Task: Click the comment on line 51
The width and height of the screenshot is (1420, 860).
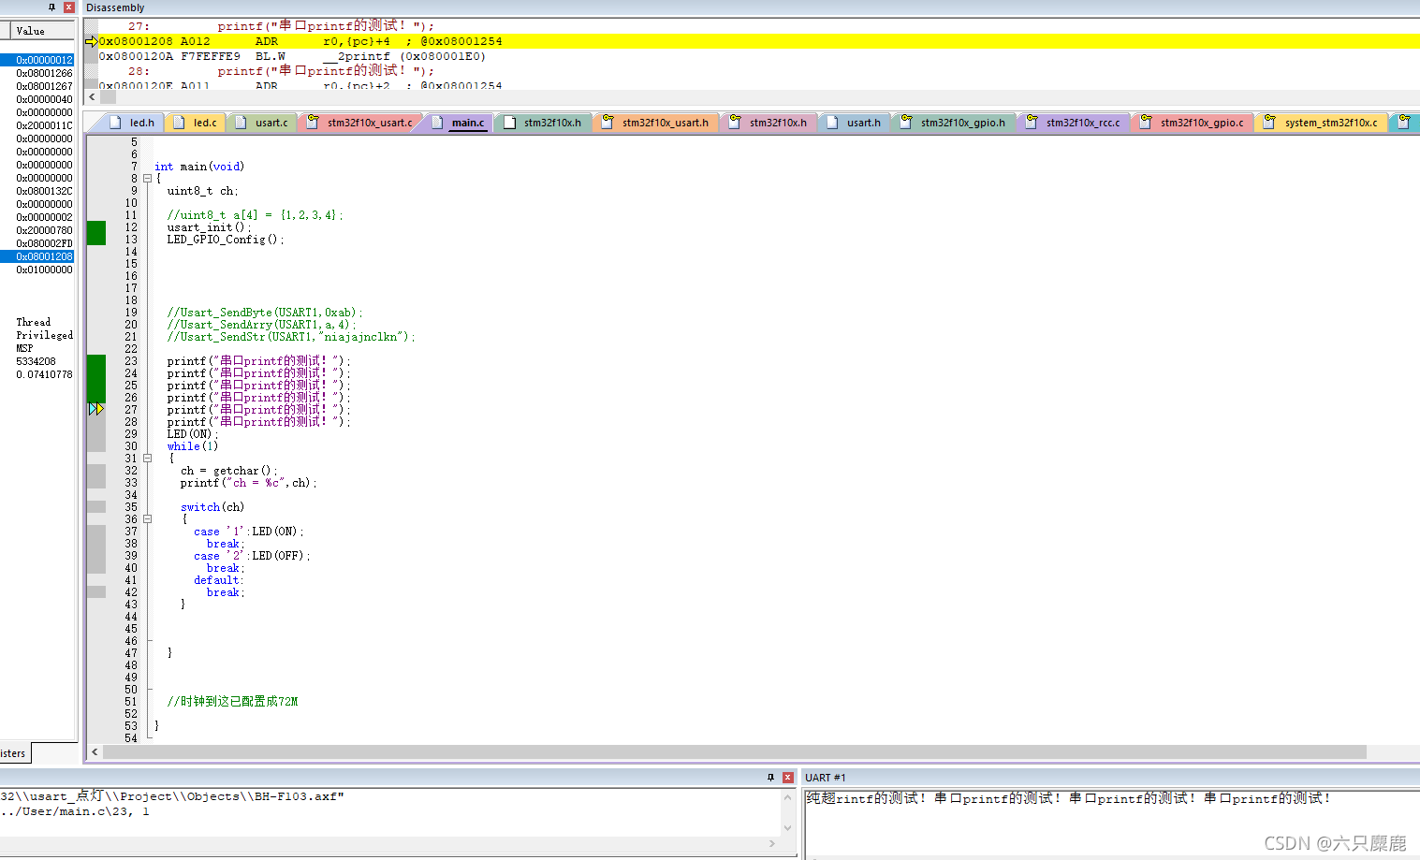Action: 232,702
